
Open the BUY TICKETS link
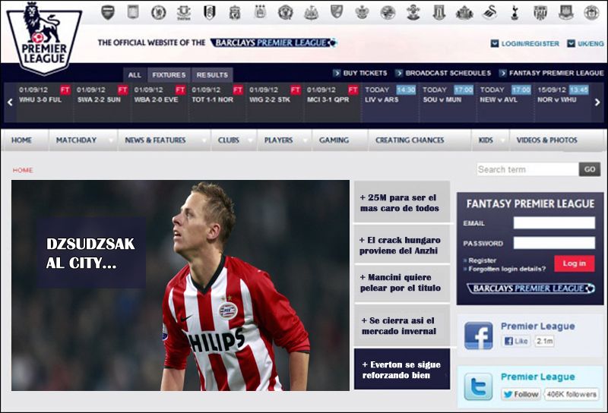[359, 73]
